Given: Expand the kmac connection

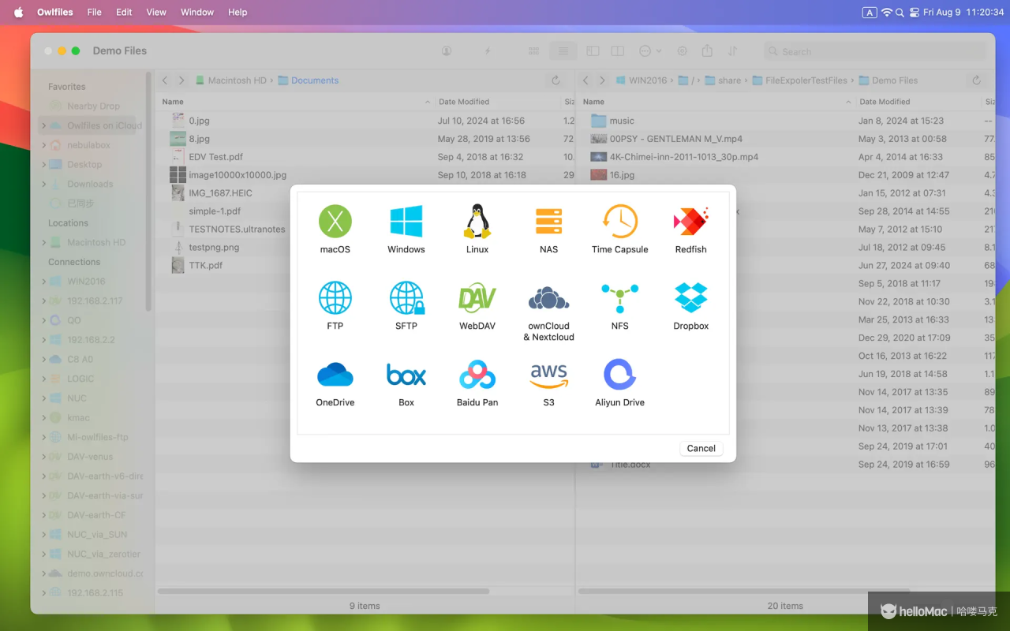Looking at the screenshot, I should (44, 418).
